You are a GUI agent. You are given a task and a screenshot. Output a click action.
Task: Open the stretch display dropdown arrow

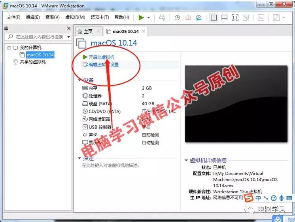(x=284, y=18)
